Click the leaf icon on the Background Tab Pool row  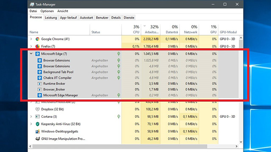click(x=119, y=72)
